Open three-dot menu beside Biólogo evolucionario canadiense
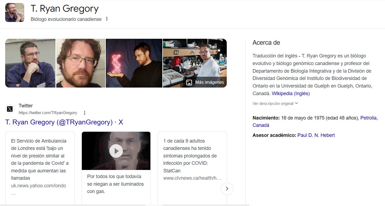 (107, 19)
